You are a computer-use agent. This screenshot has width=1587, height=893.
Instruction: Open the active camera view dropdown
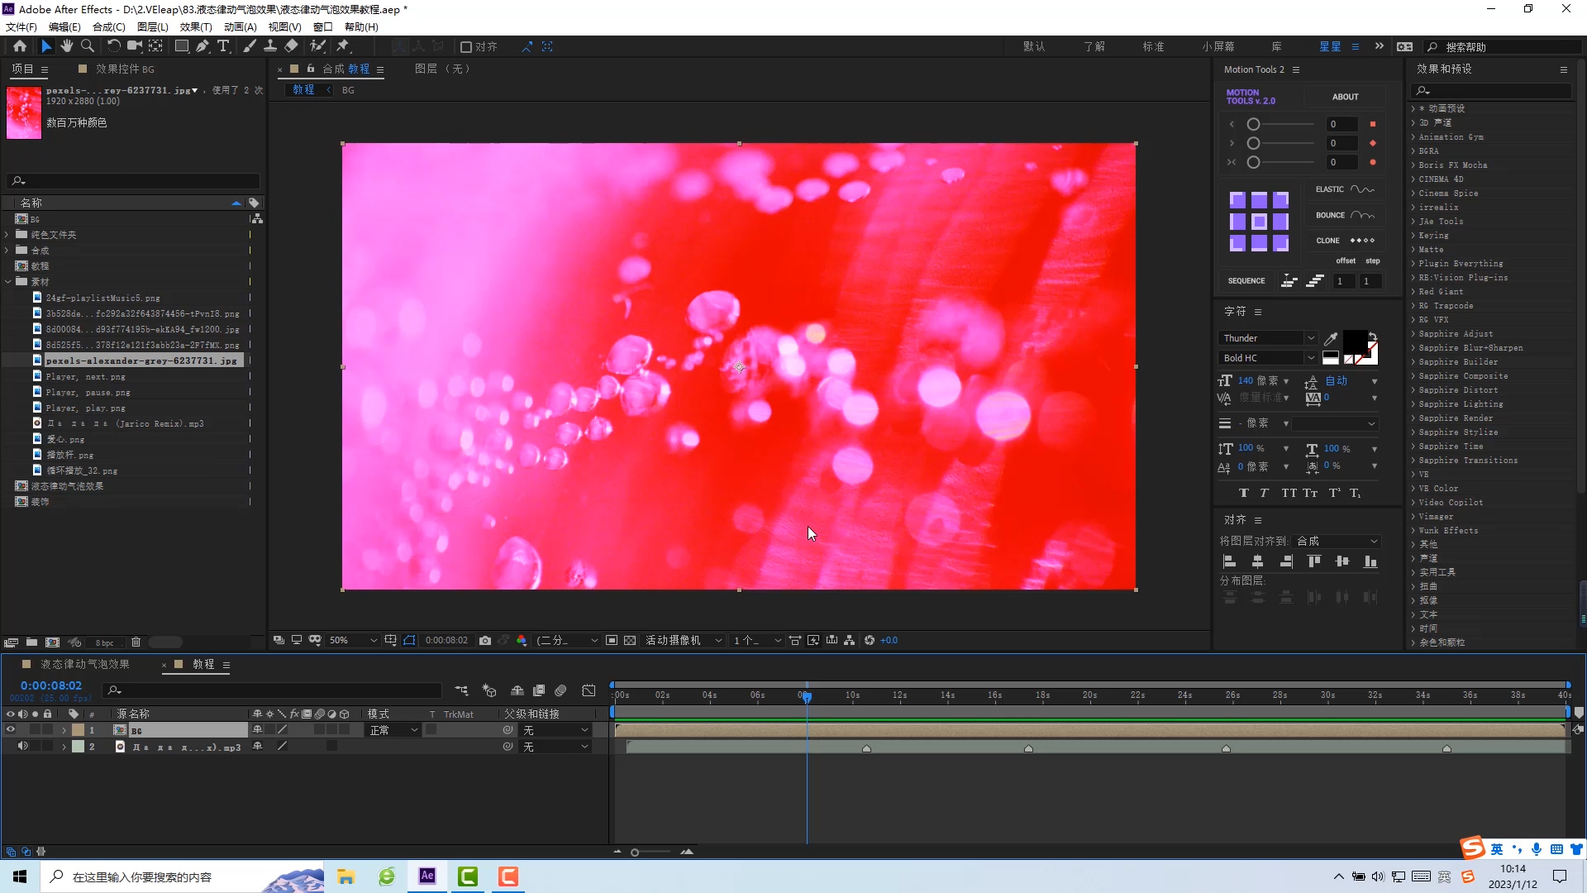click(x=684, y=640)
